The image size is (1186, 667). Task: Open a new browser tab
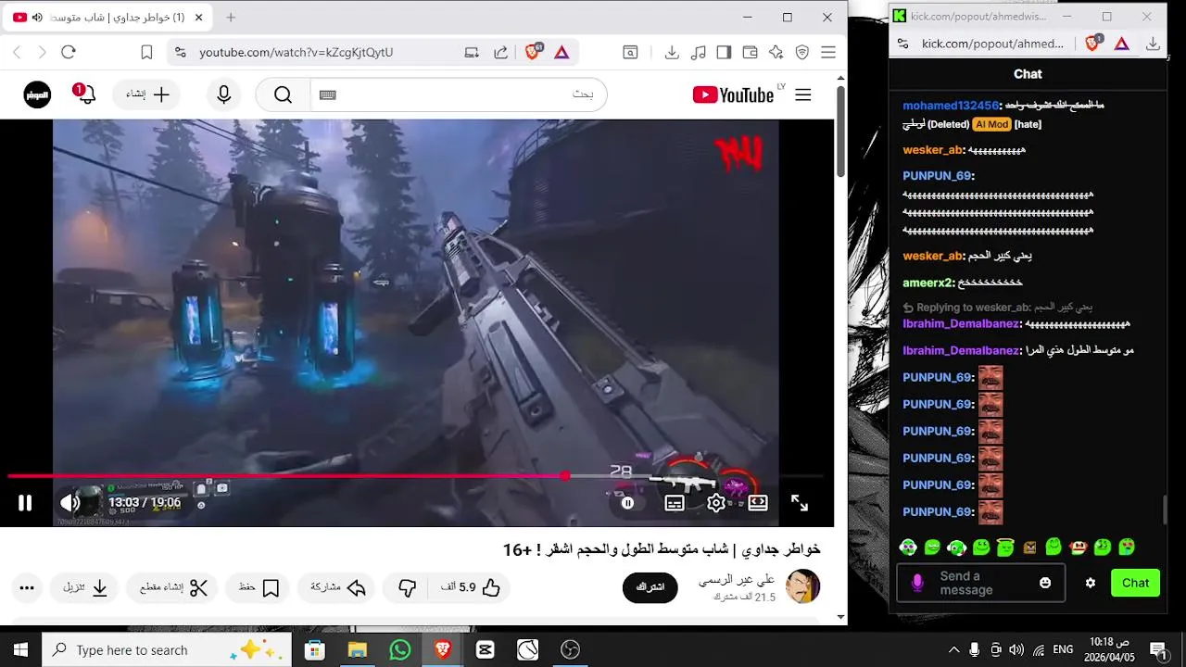[x=231, y=18]
